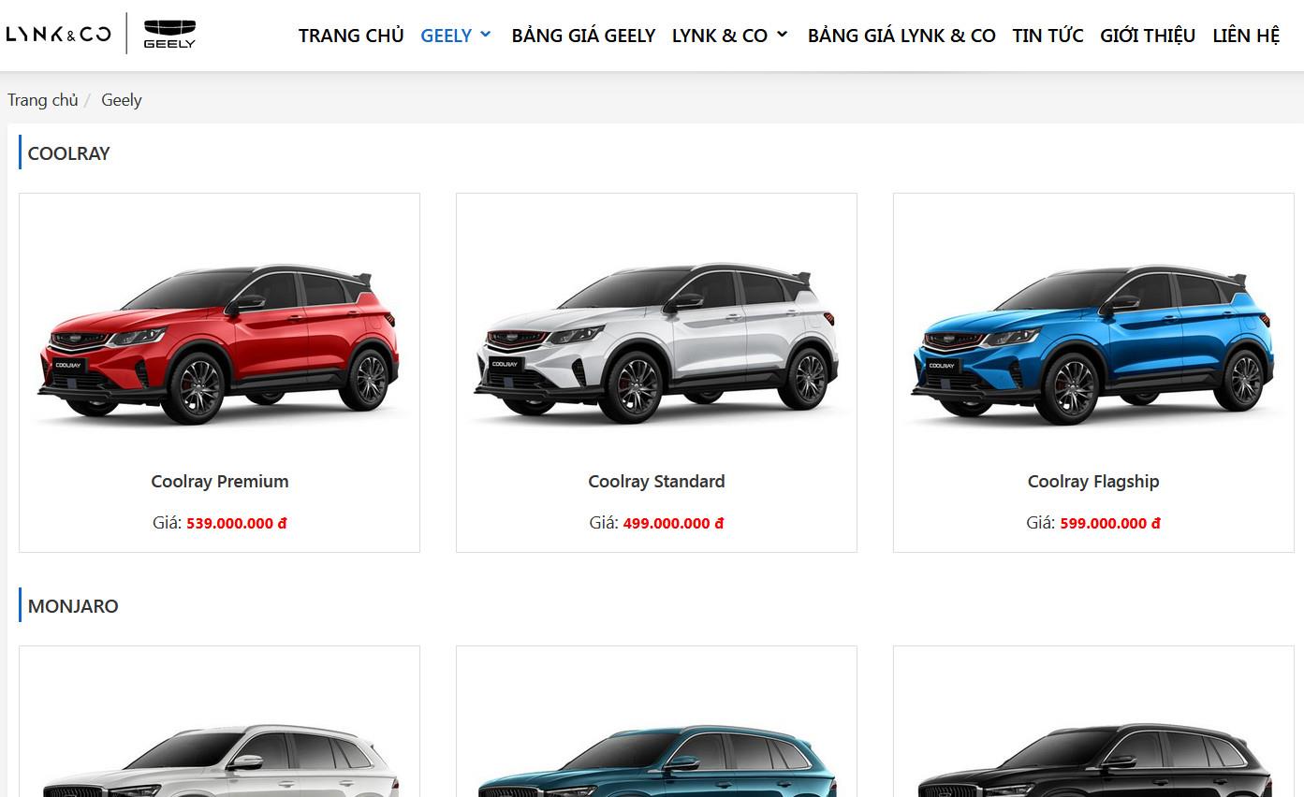Click the Lynk & Co logo

58,35
